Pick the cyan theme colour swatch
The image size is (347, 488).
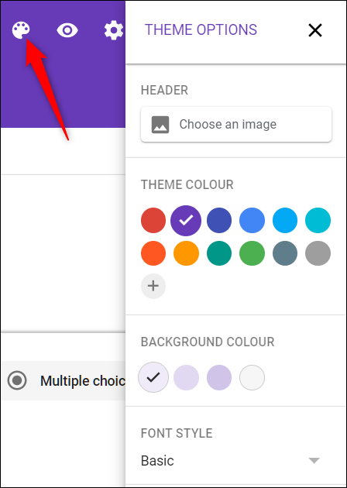[318, 220]
